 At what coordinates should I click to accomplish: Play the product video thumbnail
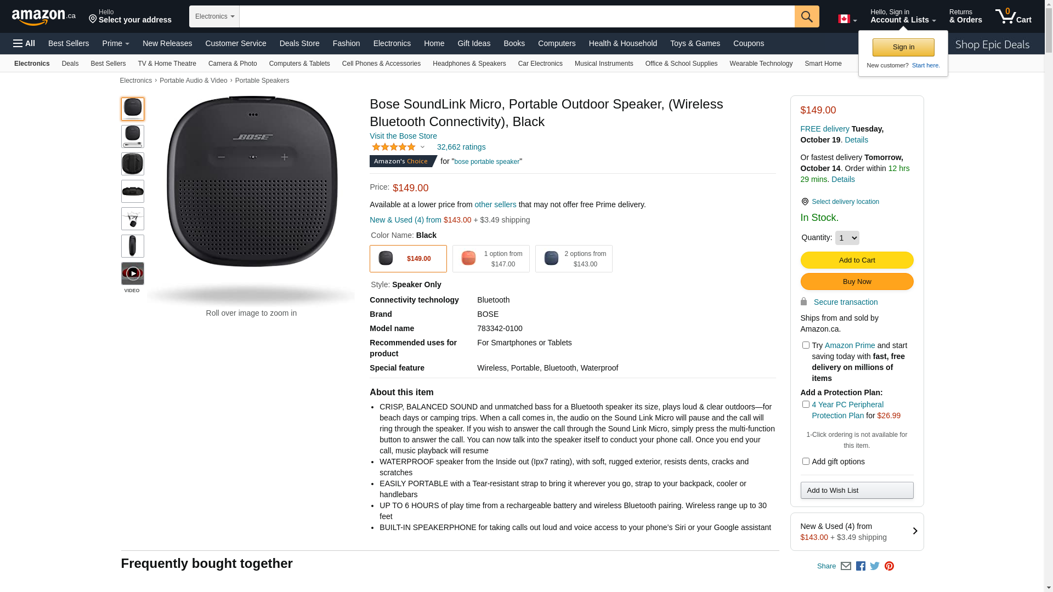pyautogui.click(x=133, y=274)
